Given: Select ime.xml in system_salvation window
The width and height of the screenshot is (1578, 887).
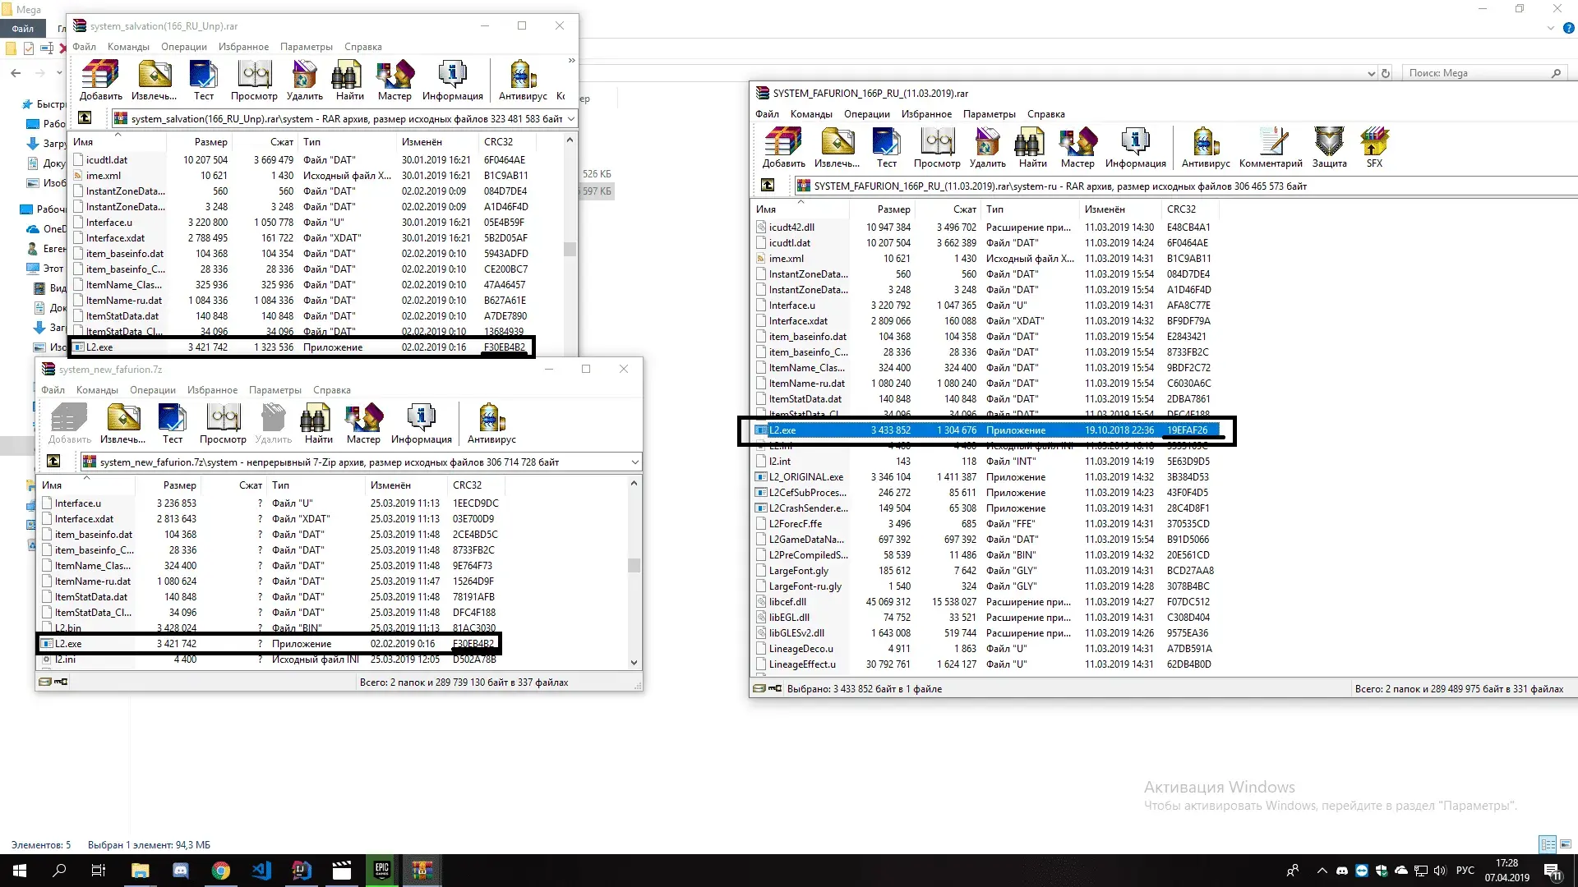Looking at the screenshot, I should click(301, 175).
